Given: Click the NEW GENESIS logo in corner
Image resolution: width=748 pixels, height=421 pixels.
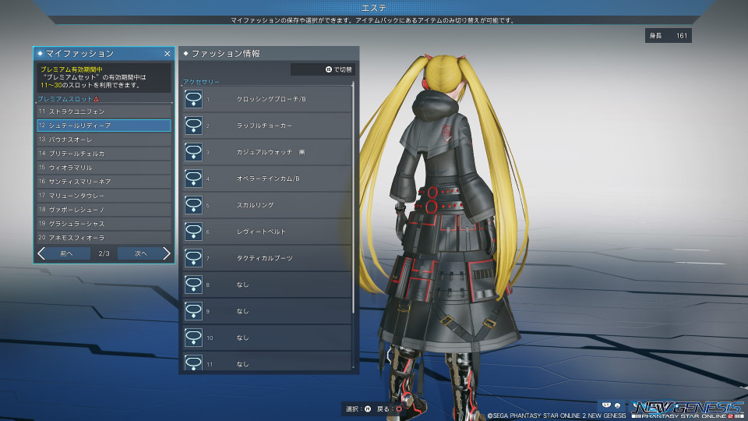Looking at the screenshot, I should tap(687, 409).
